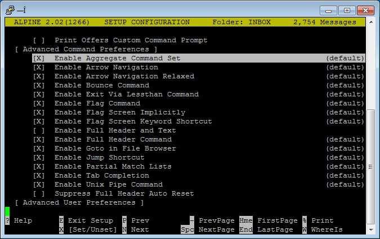Toggle Enable Bounce Command checkbox
Screen dimensions: 380x239
39,86
